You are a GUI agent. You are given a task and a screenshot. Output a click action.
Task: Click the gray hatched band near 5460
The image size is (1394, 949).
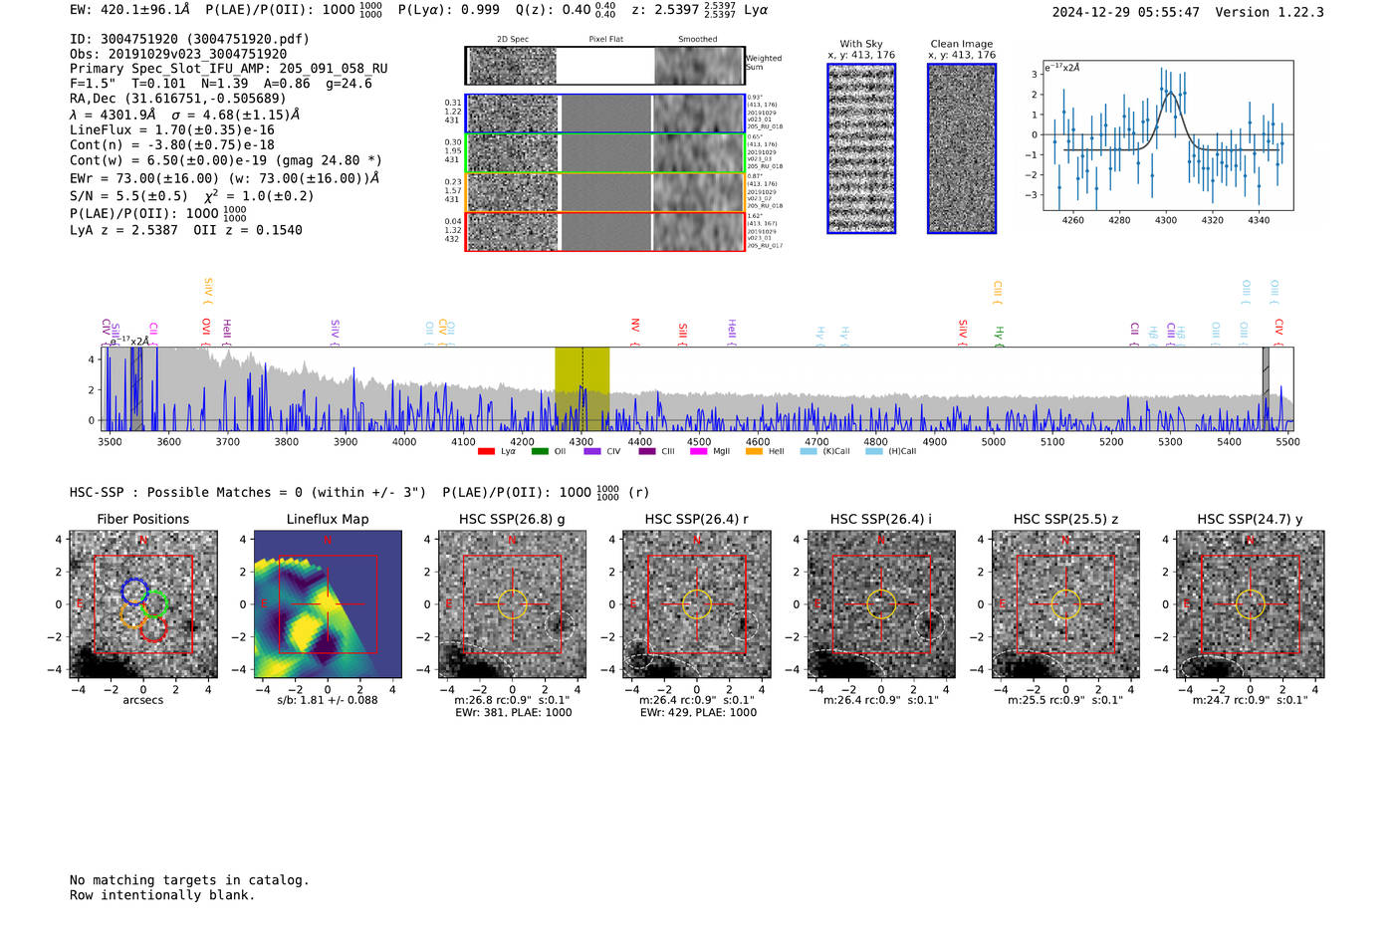click(x=1266, y=389)
